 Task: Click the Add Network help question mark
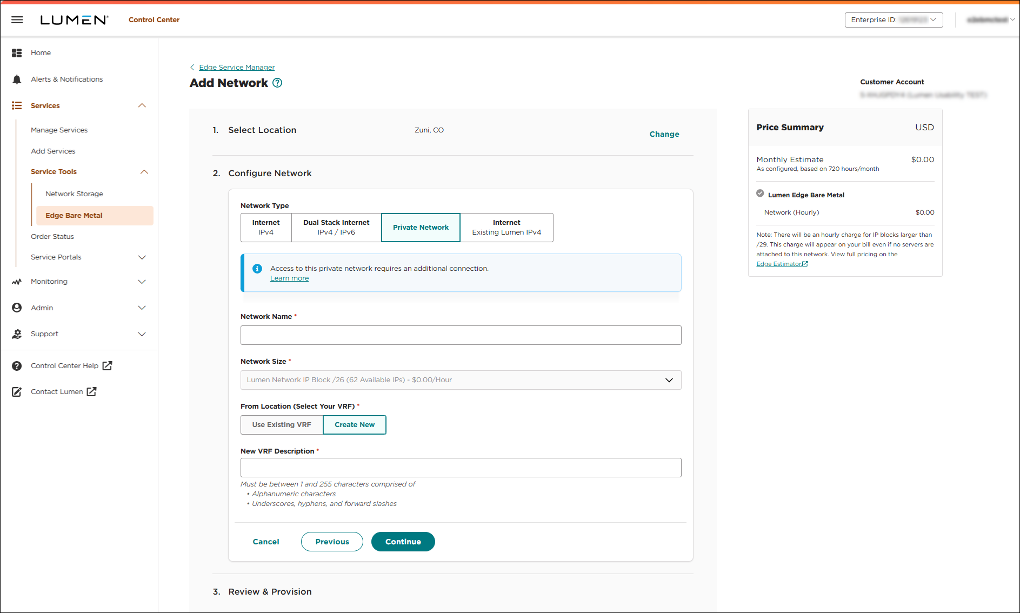click(277, 83)
